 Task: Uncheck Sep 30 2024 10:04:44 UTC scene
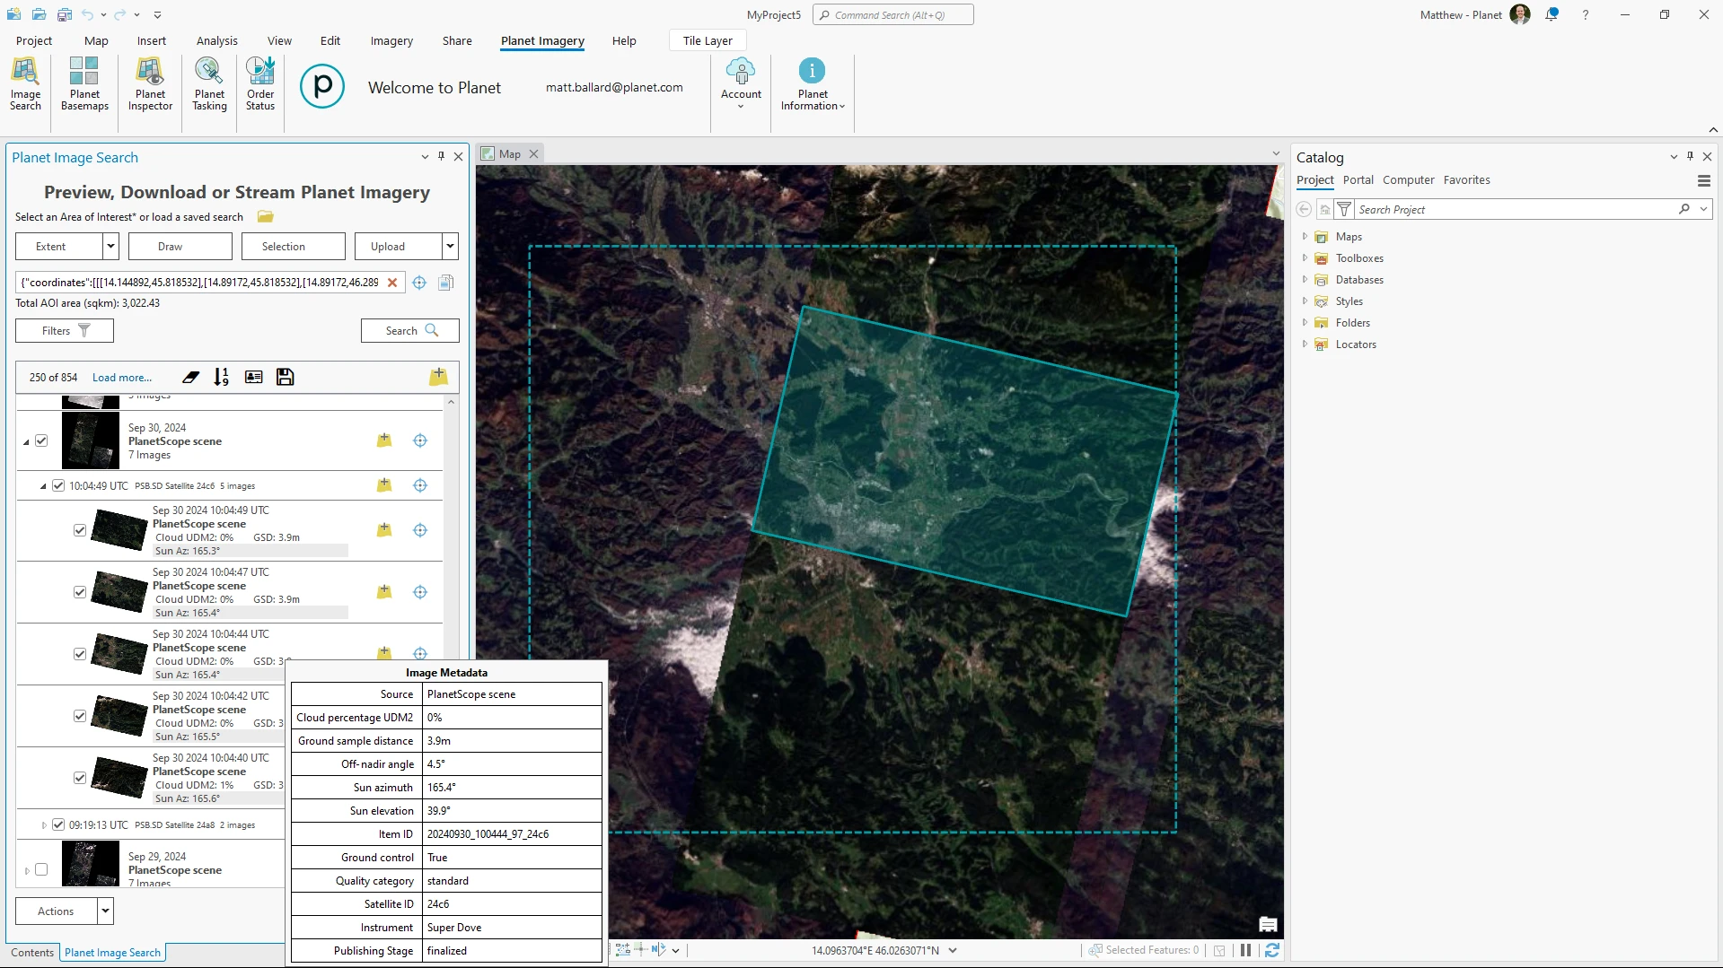click(80, 654)
